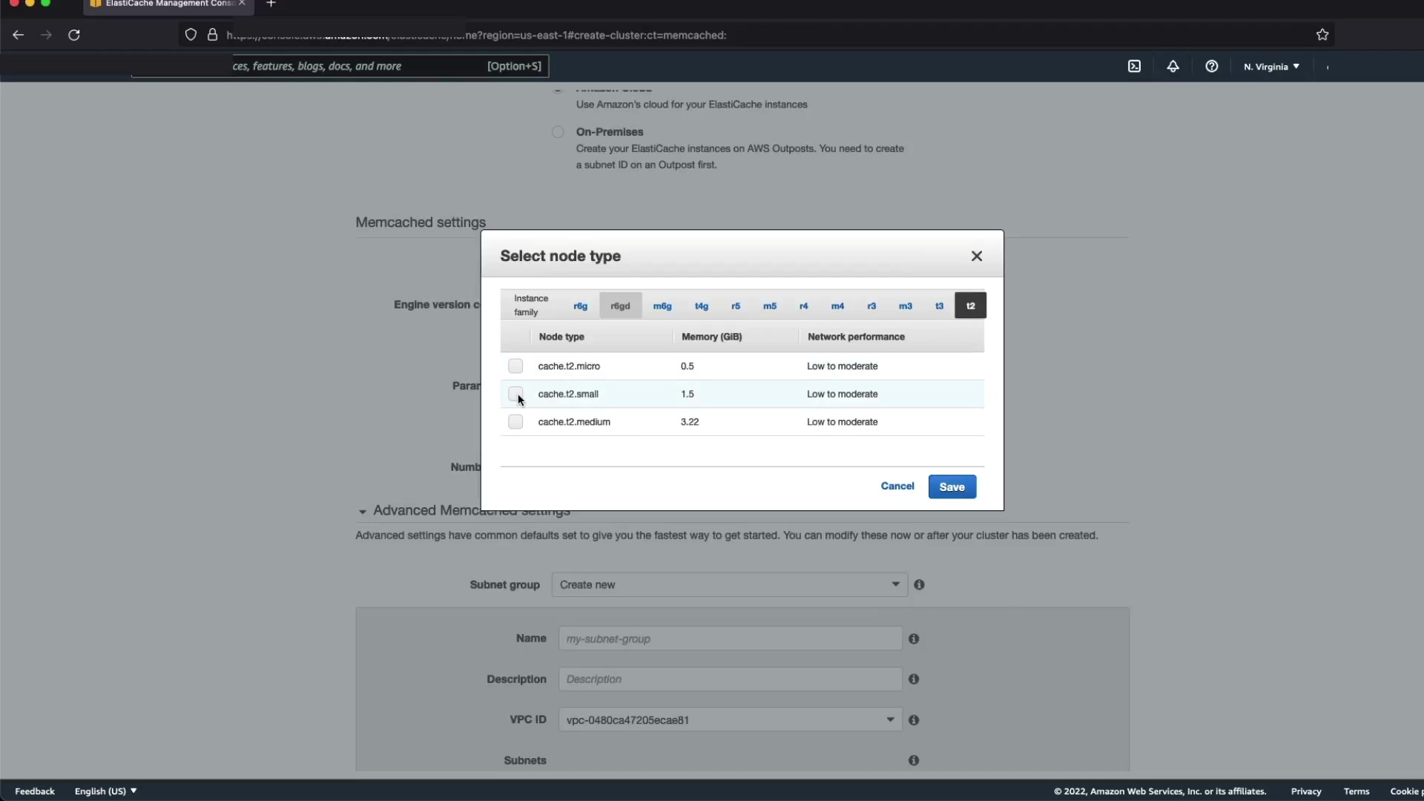
Task: Click the subnet group Name input field
Action: pos(729,639)
